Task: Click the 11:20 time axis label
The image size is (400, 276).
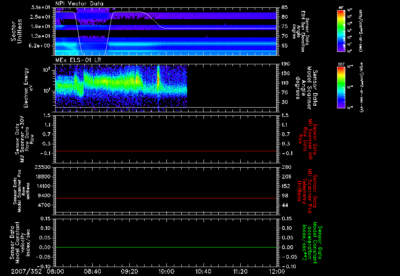Action: 240,271
